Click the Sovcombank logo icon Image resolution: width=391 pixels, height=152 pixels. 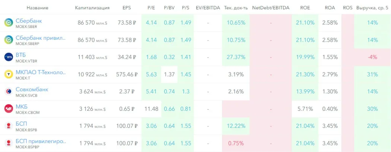8,91
